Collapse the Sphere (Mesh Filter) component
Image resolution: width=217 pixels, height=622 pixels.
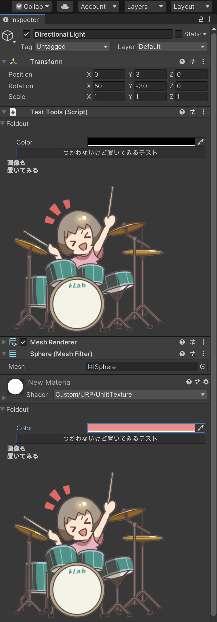tap(4, 354)
